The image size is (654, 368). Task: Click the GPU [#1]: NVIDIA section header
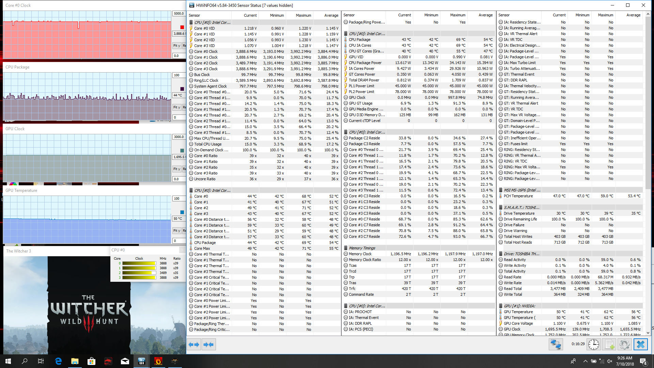(570, 306)
